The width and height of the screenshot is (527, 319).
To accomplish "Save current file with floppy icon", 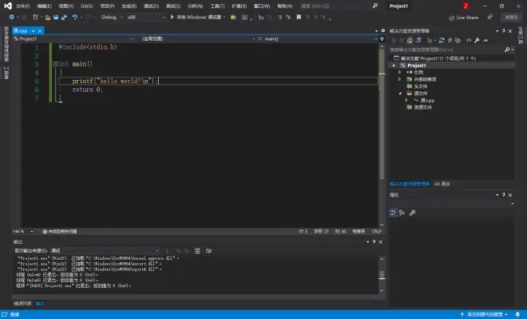I will (x=56, y=17).
